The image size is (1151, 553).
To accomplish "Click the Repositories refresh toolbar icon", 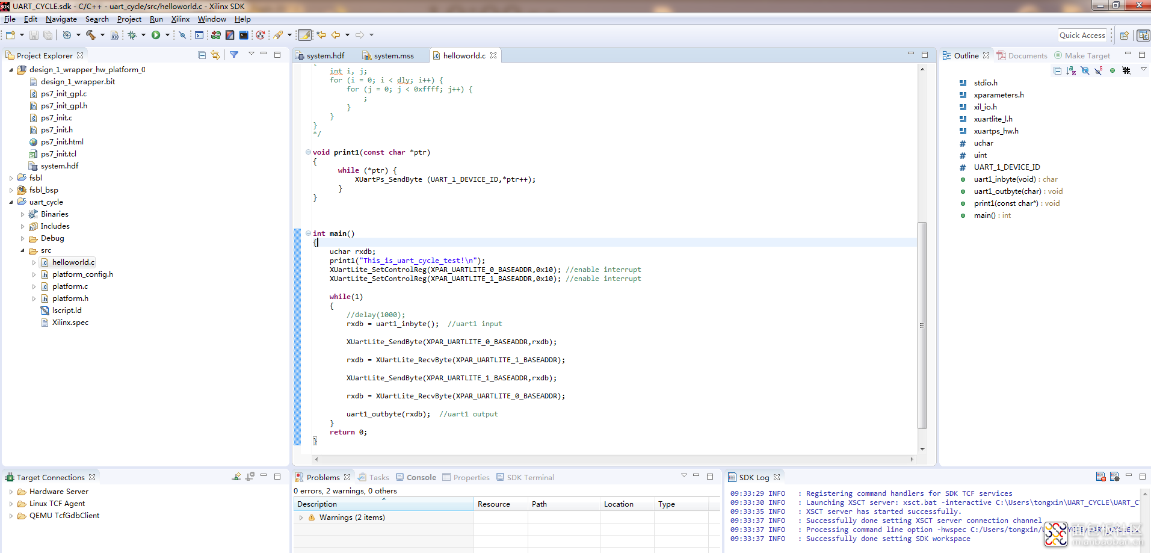I will 260,35.
